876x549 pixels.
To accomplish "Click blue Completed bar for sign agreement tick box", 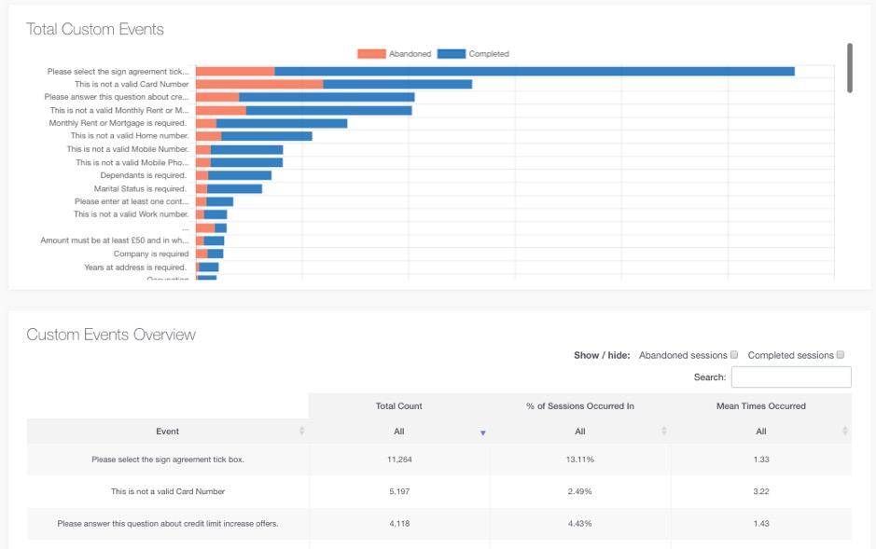I will (x=534, y=71).
